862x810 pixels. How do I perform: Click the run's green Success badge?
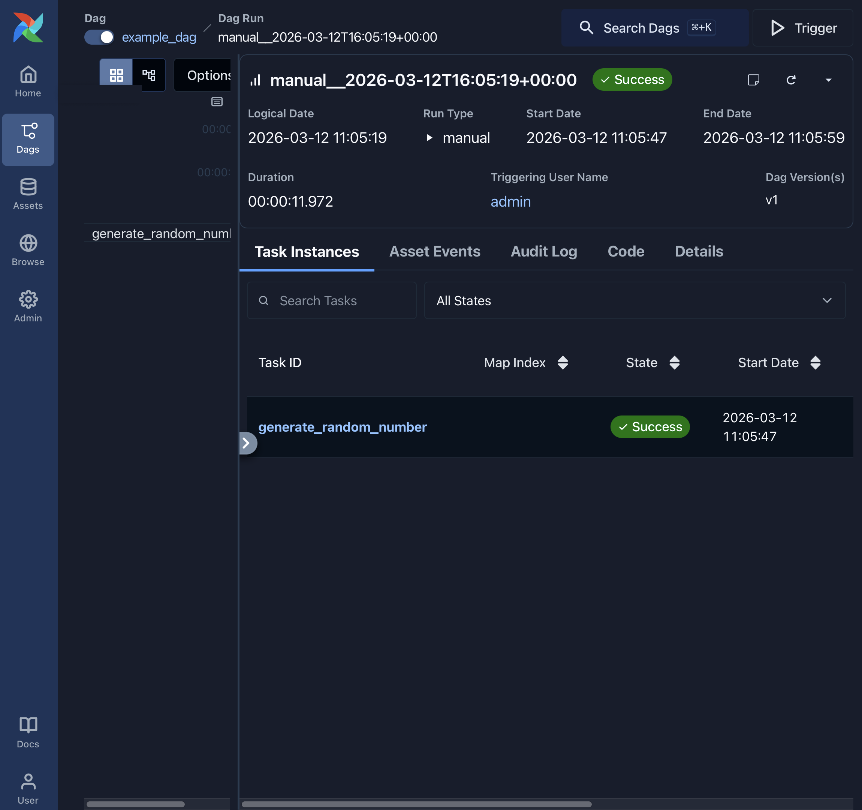[x=632, y=80]
